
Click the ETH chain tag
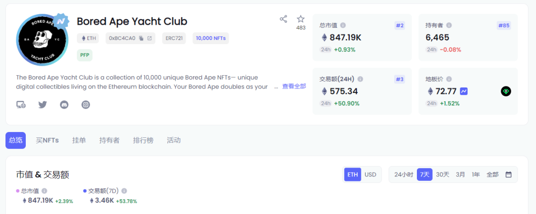88,39
